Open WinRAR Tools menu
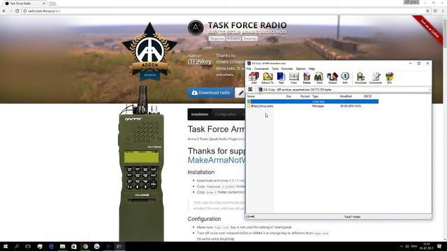The width and height of the screenshot is (447, 251). [275, 68]
